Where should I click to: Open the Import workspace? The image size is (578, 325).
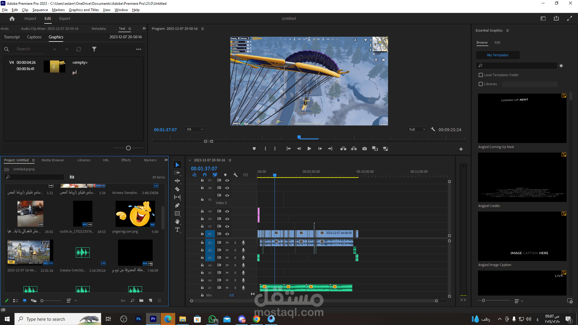[30, 19]
